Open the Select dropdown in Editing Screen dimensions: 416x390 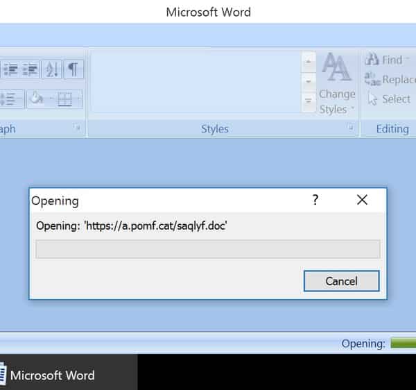tap(389, 99)
